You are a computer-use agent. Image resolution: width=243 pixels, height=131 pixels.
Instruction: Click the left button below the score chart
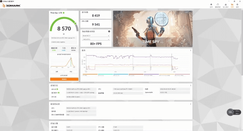(57, 71)
